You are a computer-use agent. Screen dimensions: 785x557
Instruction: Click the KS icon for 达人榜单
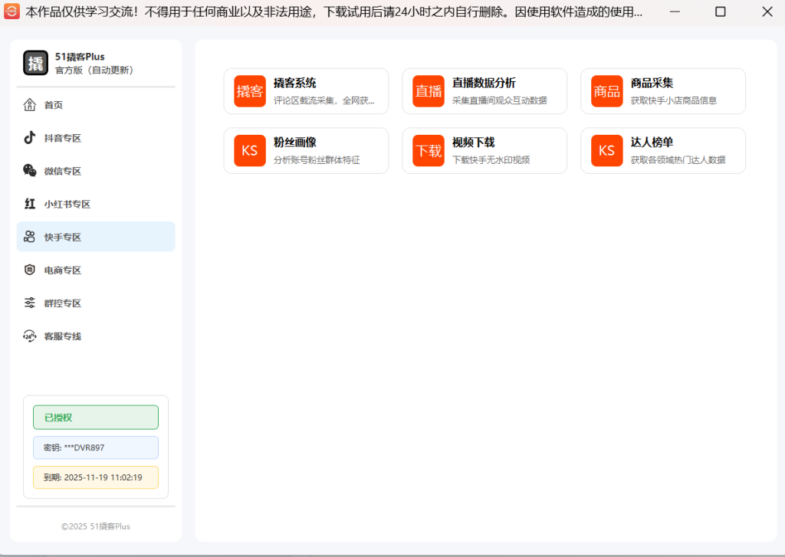pos(607,150)
